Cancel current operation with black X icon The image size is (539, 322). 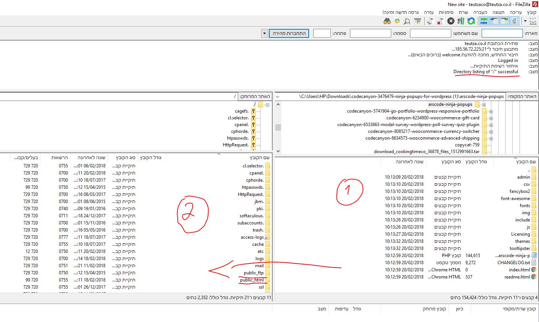(451, 21)
